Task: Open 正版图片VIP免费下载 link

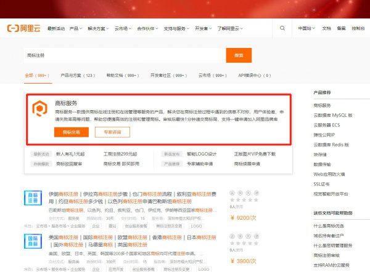Action: coord(255,154)
